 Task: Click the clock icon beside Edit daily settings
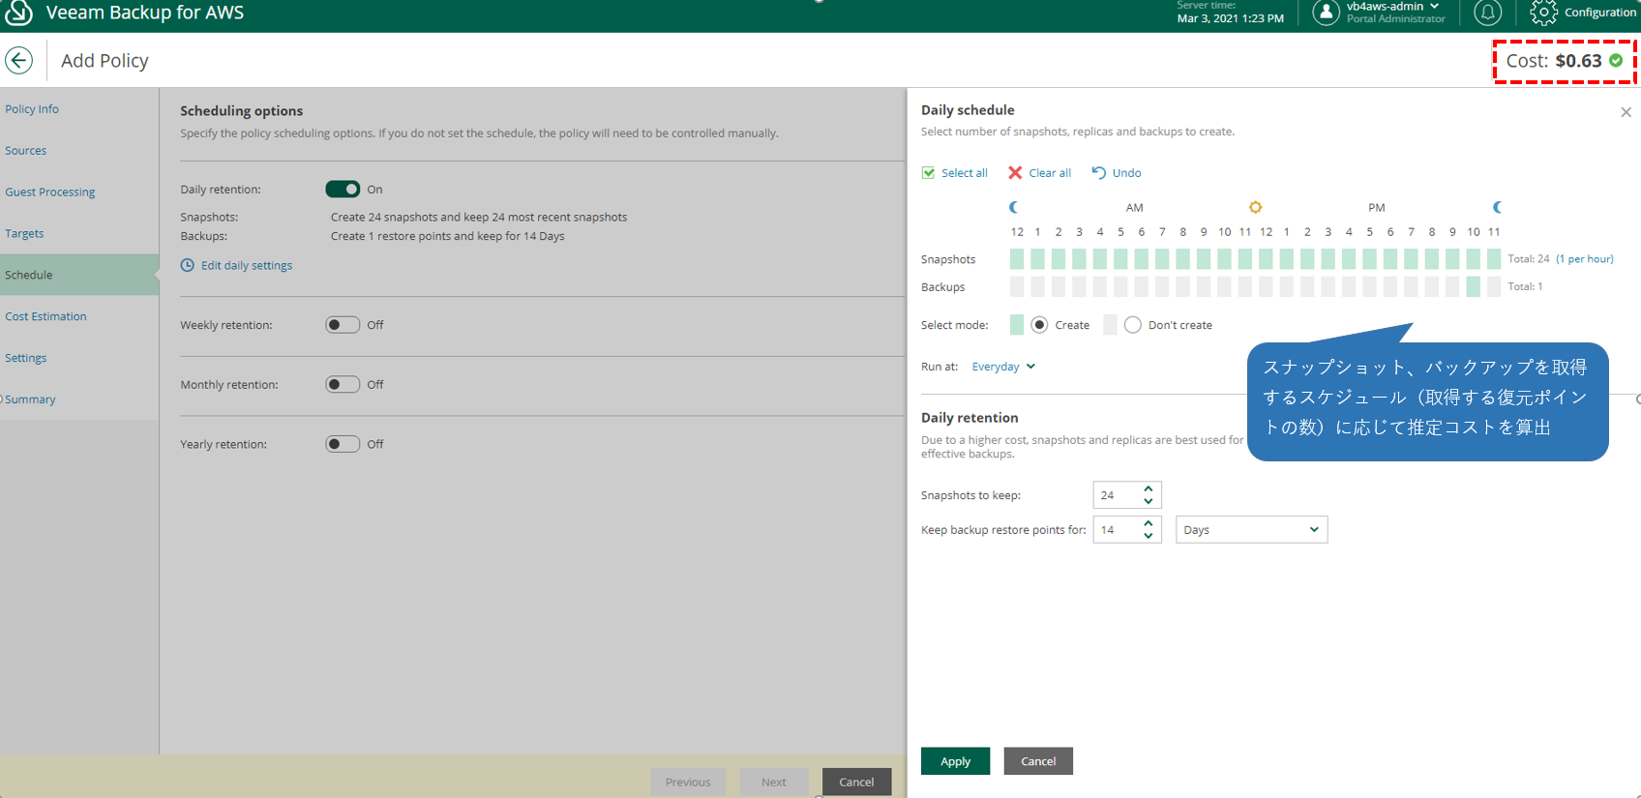tap(188, 265)
